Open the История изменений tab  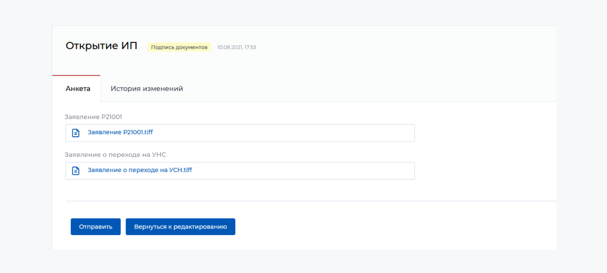coord(147,89)
